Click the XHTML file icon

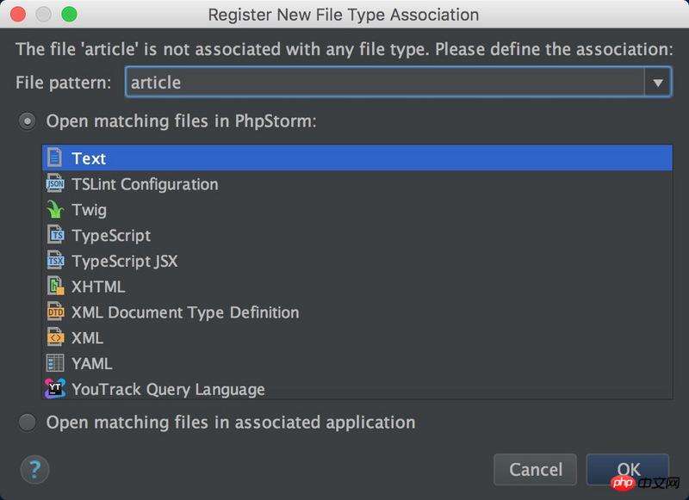click(x=55, y=287)
